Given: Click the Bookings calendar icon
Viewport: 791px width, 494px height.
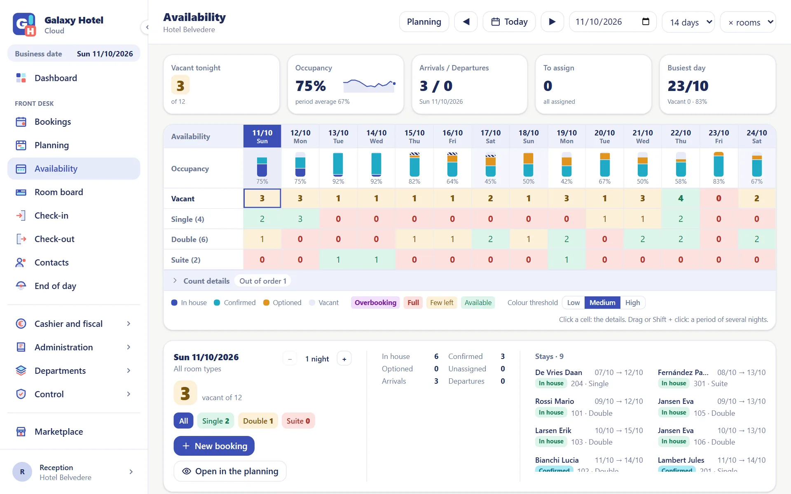Looking at the screenshot, I should [x=21, y=121].
